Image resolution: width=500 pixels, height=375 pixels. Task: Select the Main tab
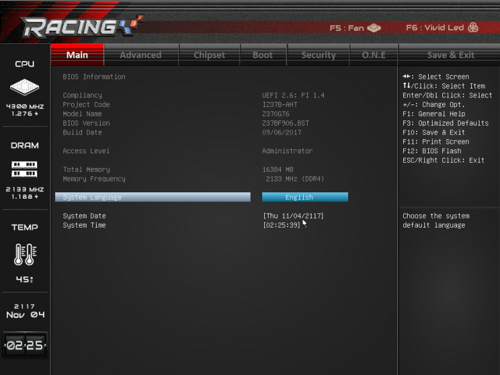coord(77,55)
